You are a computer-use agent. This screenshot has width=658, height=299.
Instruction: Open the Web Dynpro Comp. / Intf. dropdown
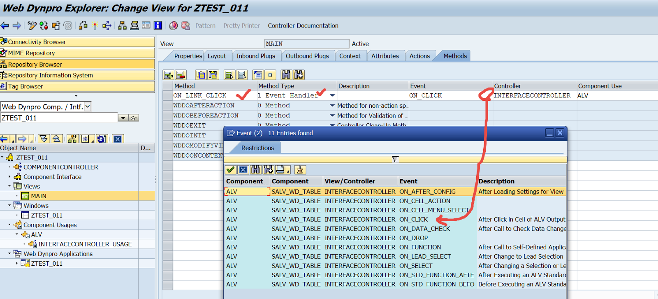88,107
